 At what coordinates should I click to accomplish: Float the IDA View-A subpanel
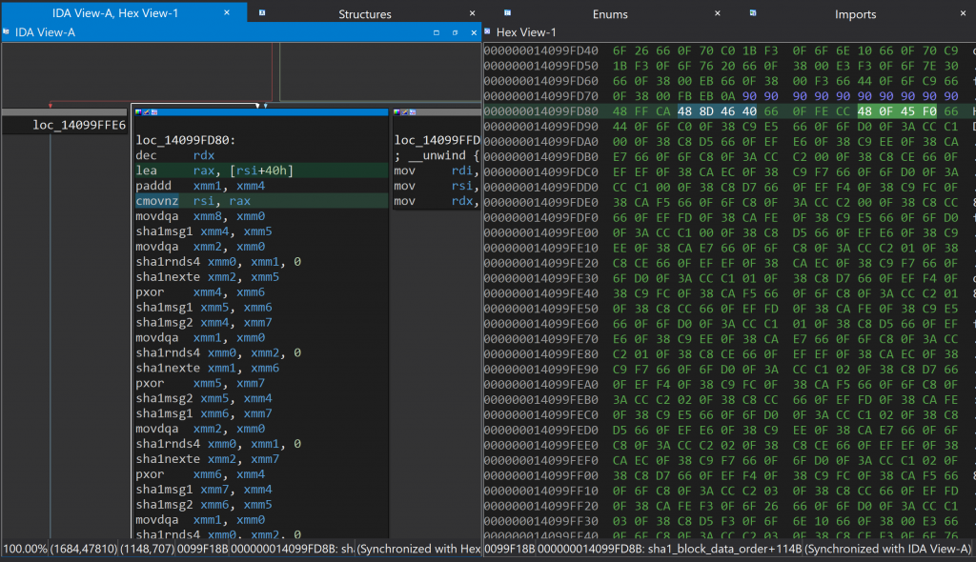(x=455, y=32)
